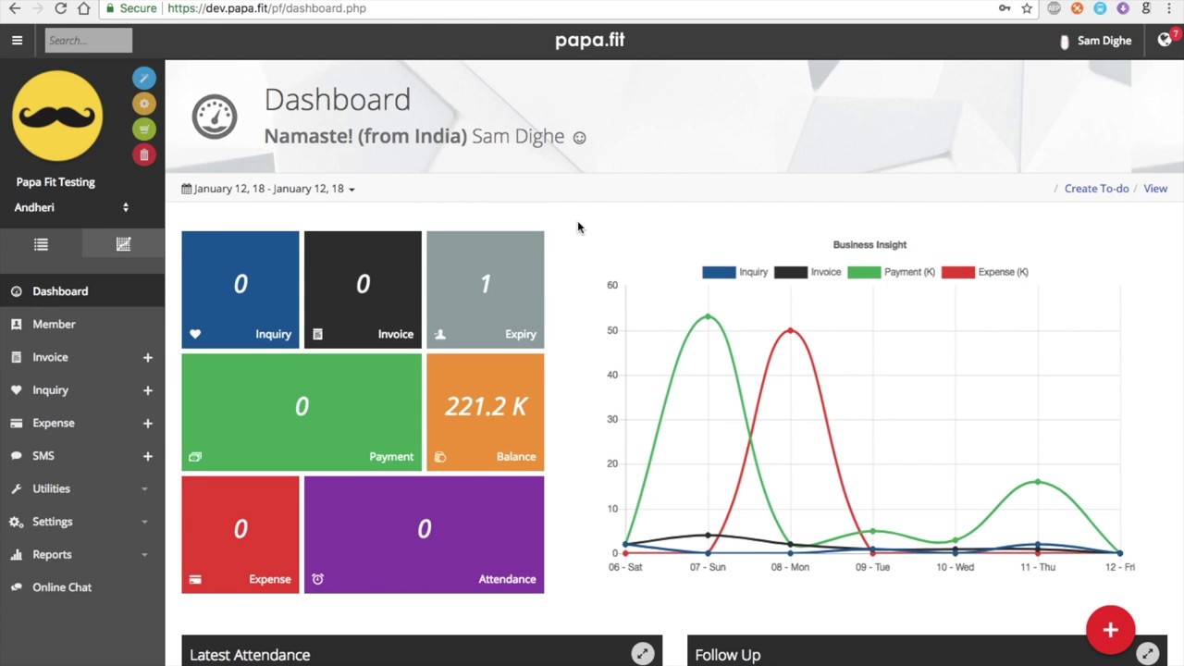Click the blue pencil edit icon
The image size is (1184, 666).
[143, 79]
